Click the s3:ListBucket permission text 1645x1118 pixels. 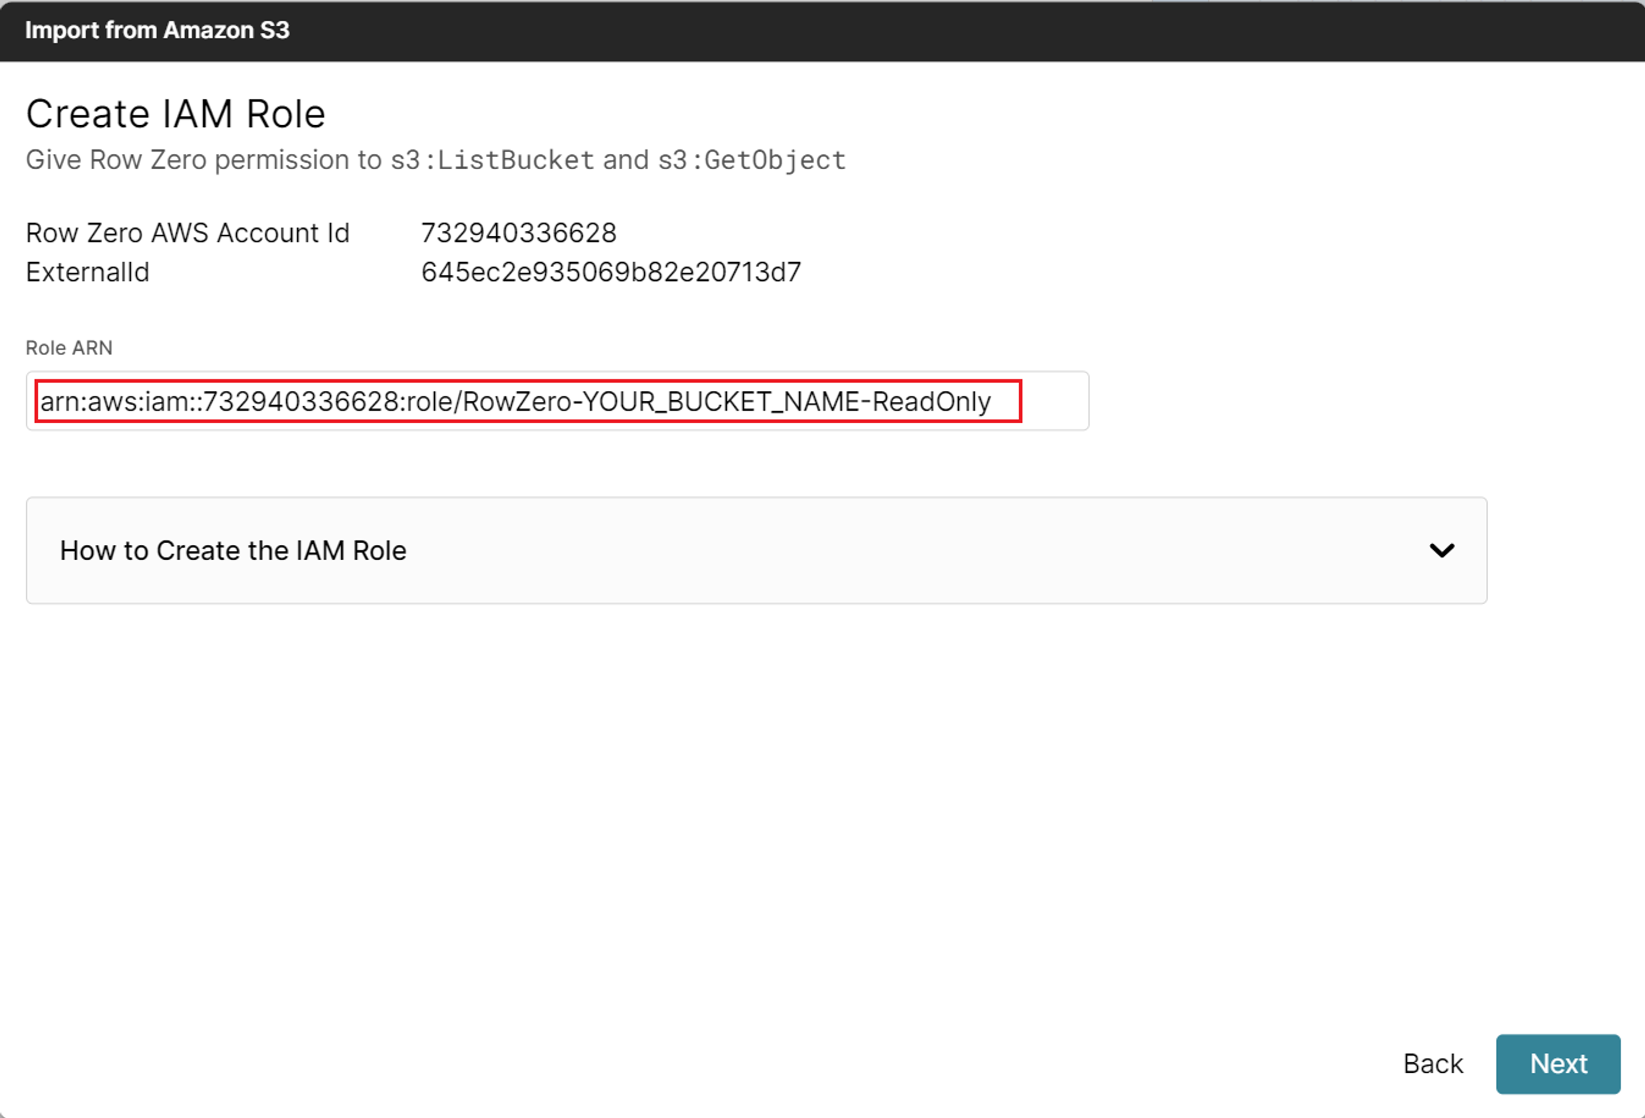(492, 160)
